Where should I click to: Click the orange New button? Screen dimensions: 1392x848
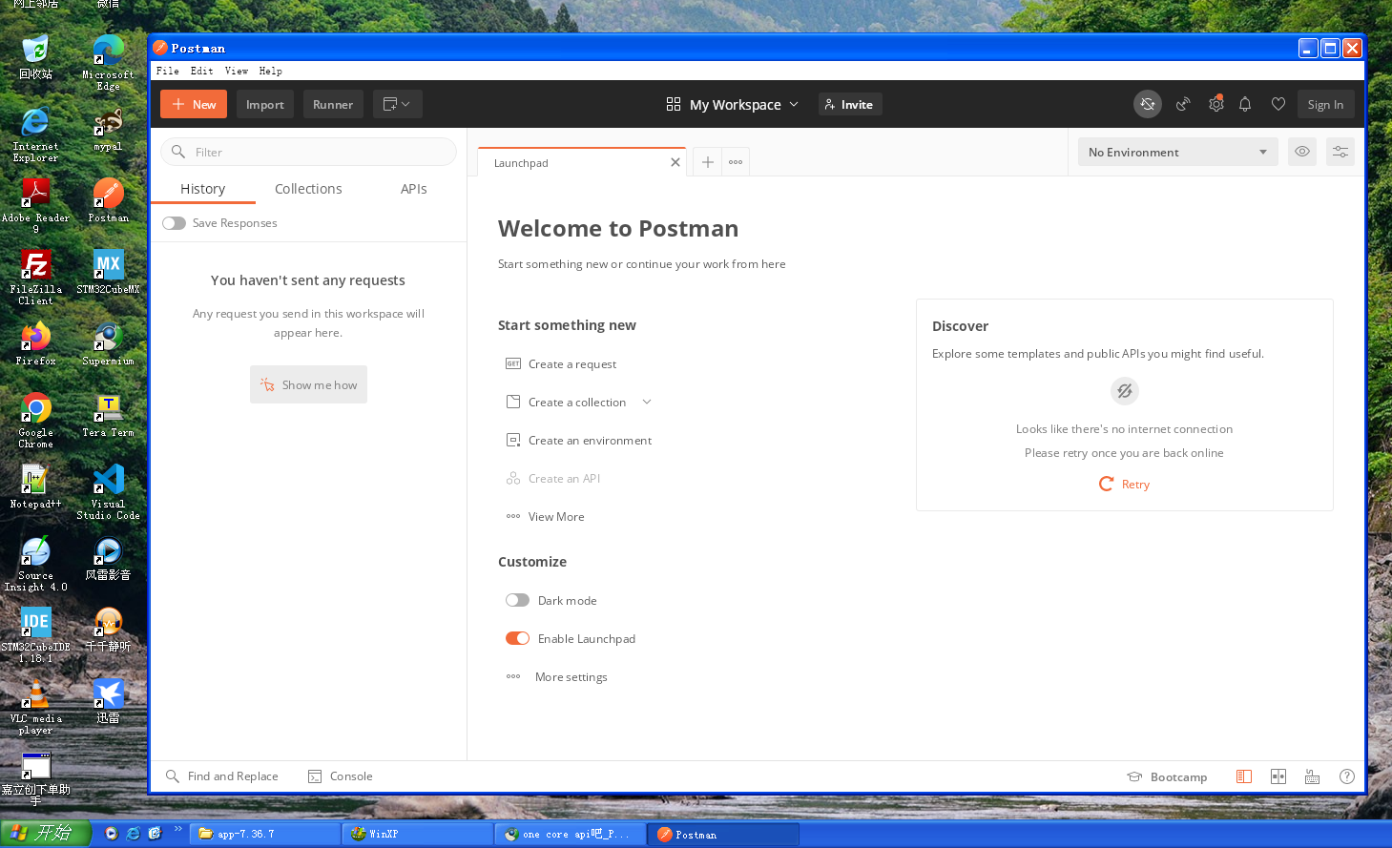194,104
